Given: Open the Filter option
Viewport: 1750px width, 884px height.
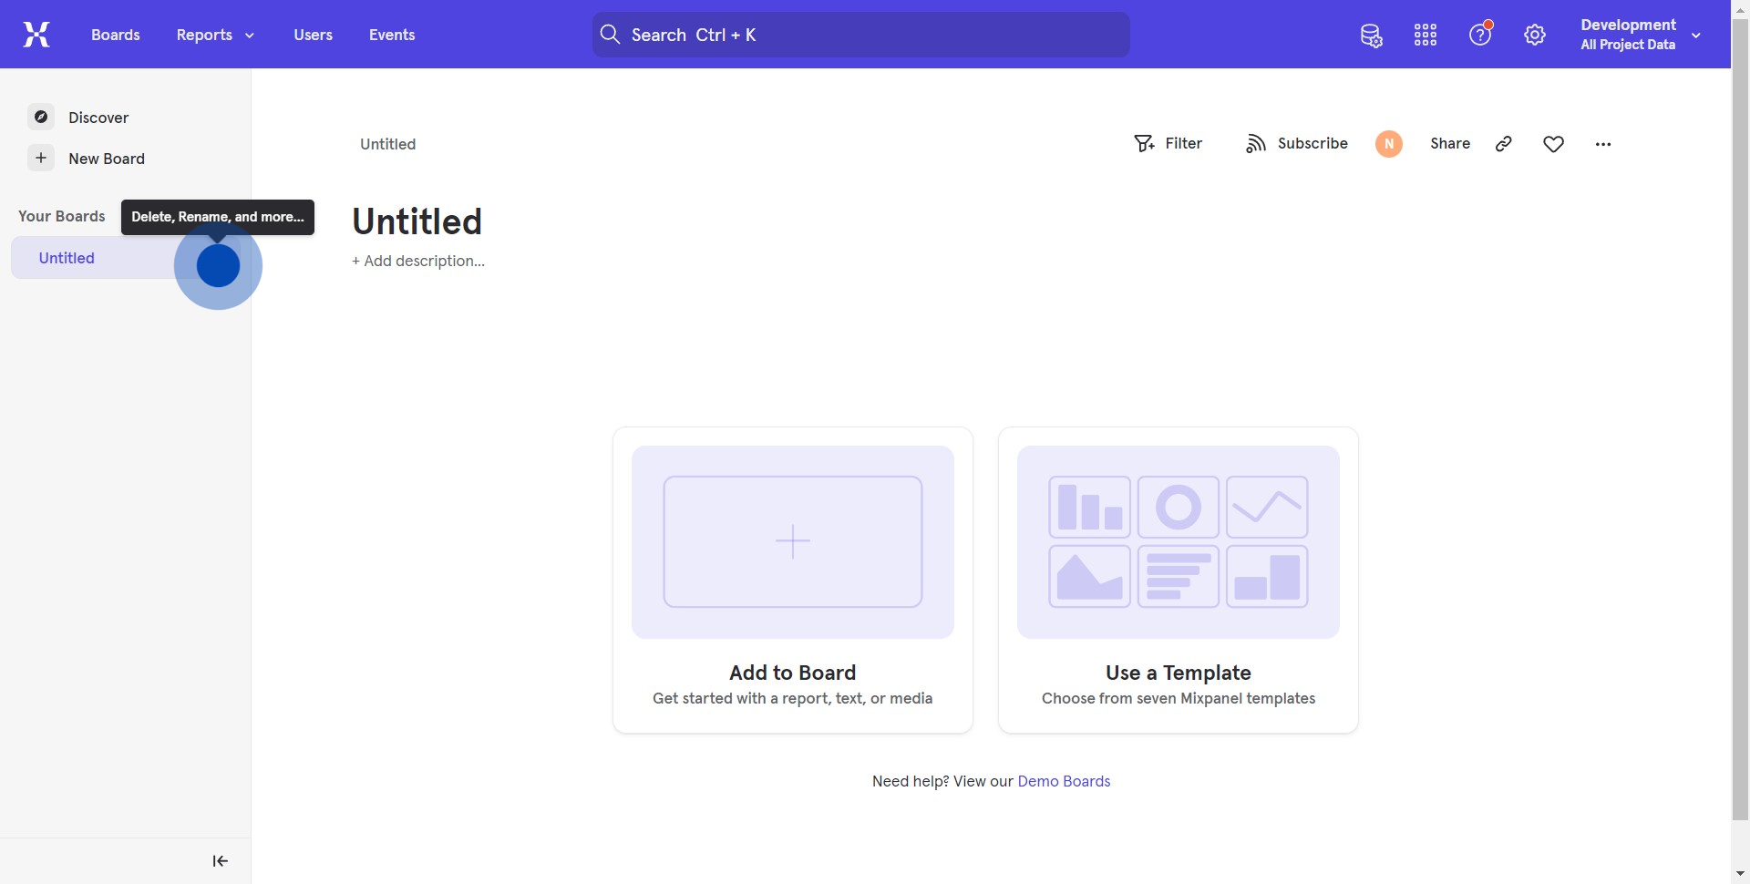Looking at the screenshot, I should click(1168, 144).
